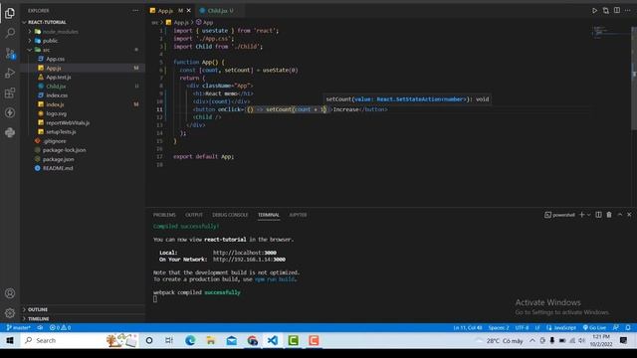Click the Windows Start button

pyautogui.click(x=10, y=340)
